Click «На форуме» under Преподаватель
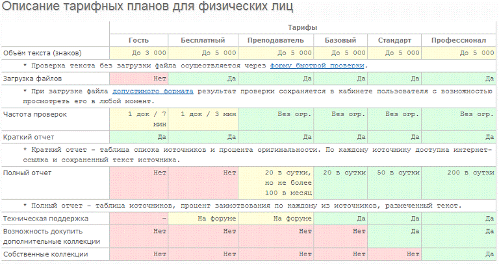499x264 pixels. click(x=275, y=219)
